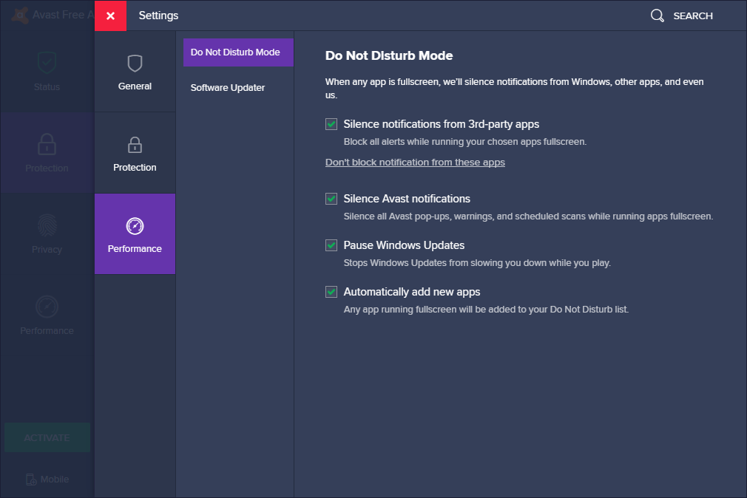This screenshot has width=747, height=498.
Task: Click the General shield icon
Action: click(x=135, y=64)
